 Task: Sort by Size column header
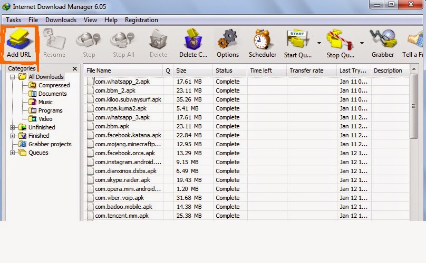(x=193, y=71)
